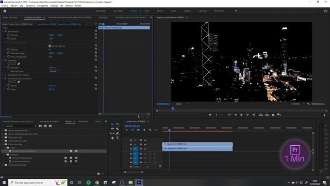Image resolution: width=330 pixels, height=186 pixels.
Task: Reset the Escala parameter
Action: [x=96, y=38]
